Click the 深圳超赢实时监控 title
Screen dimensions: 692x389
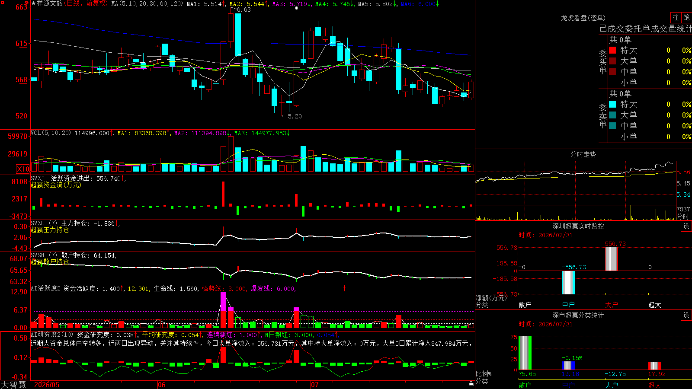pyautogui.click(x=578, y=226)
